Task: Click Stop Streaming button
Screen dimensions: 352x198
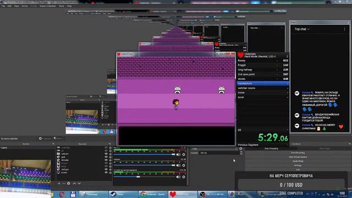Action: (271, 148)
